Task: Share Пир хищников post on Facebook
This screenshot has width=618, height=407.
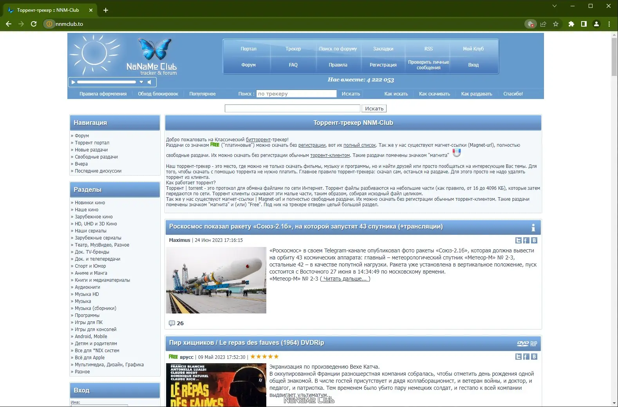Action: click(x=526, y=357)
